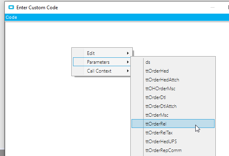The image size is (229, 156).
Task: Expand the Parameters submenu arrow
Action: tap(128, 62)
